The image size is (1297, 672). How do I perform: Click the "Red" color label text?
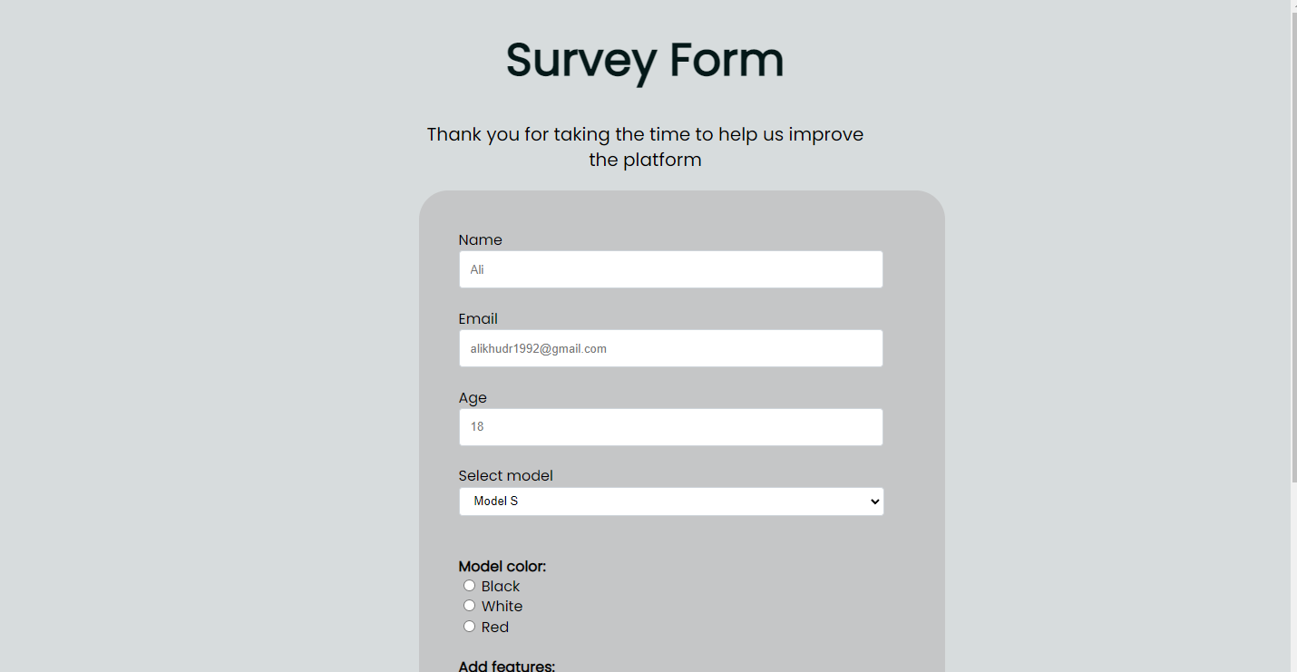click(495, 628)
